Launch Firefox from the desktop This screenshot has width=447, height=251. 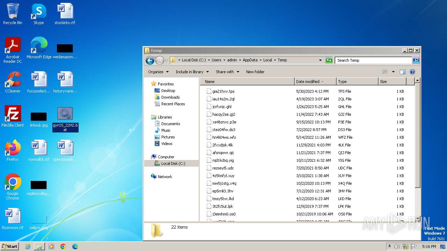pos(13,150)
